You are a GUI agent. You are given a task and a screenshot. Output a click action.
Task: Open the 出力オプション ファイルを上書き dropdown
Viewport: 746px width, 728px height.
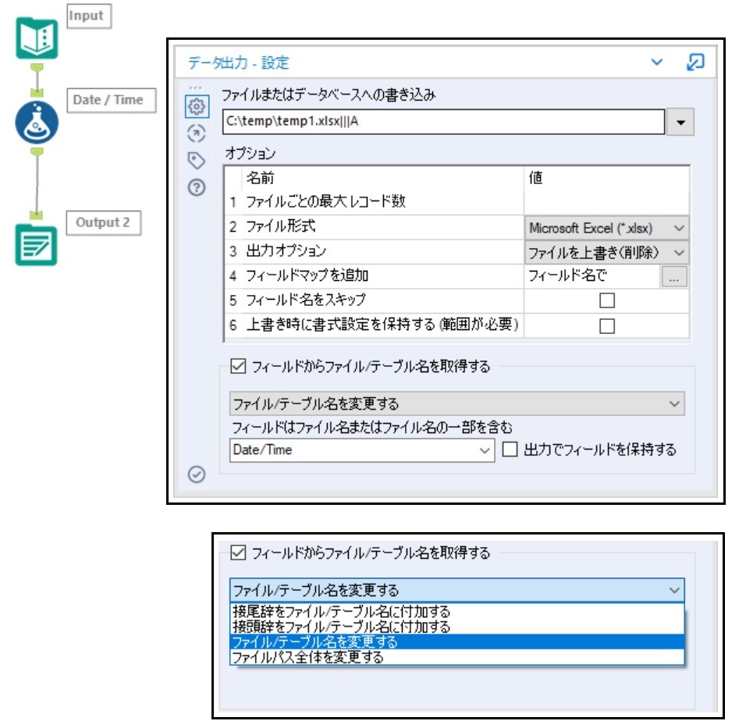tap(606, 252)
